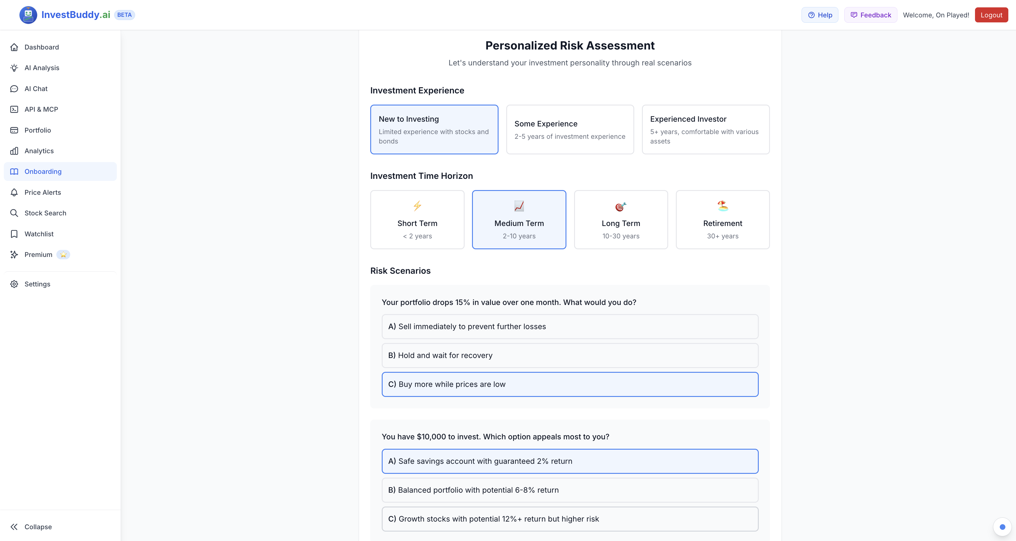
Task: Open AI Analysis from the sidebar icon
Action: pos(14,68)
